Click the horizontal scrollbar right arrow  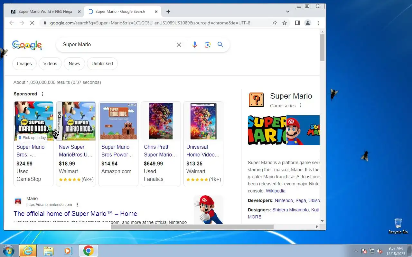(317, 226)
